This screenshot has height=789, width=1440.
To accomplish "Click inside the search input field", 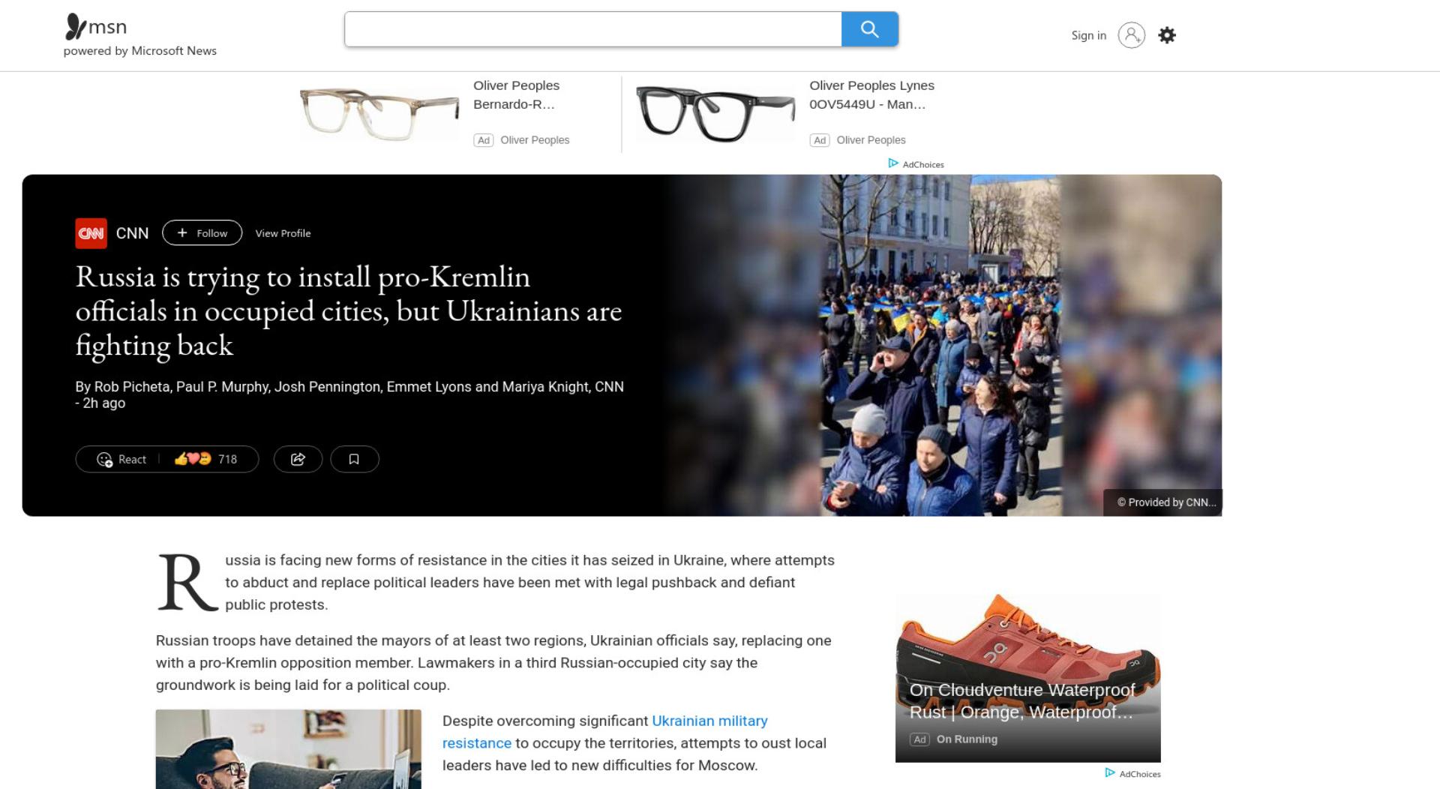I will point(592,29).
